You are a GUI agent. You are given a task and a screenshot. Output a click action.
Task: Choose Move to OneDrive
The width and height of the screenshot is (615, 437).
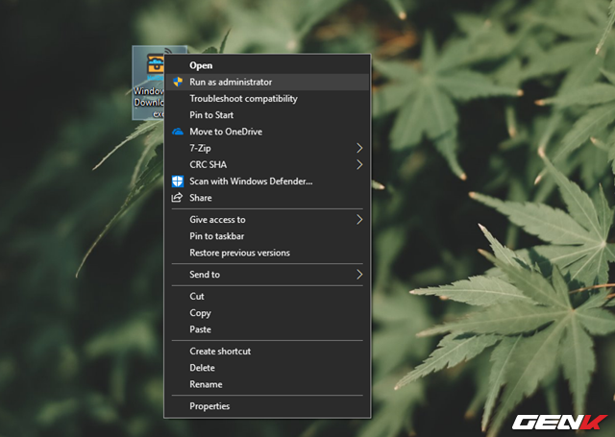pyautogui.click(x=267, y=132)
